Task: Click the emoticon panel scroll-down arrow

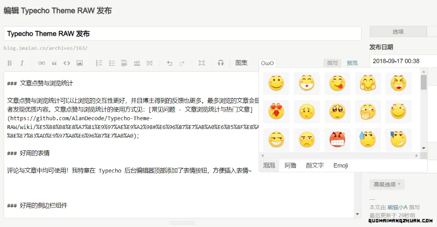Action: [424, 148]
